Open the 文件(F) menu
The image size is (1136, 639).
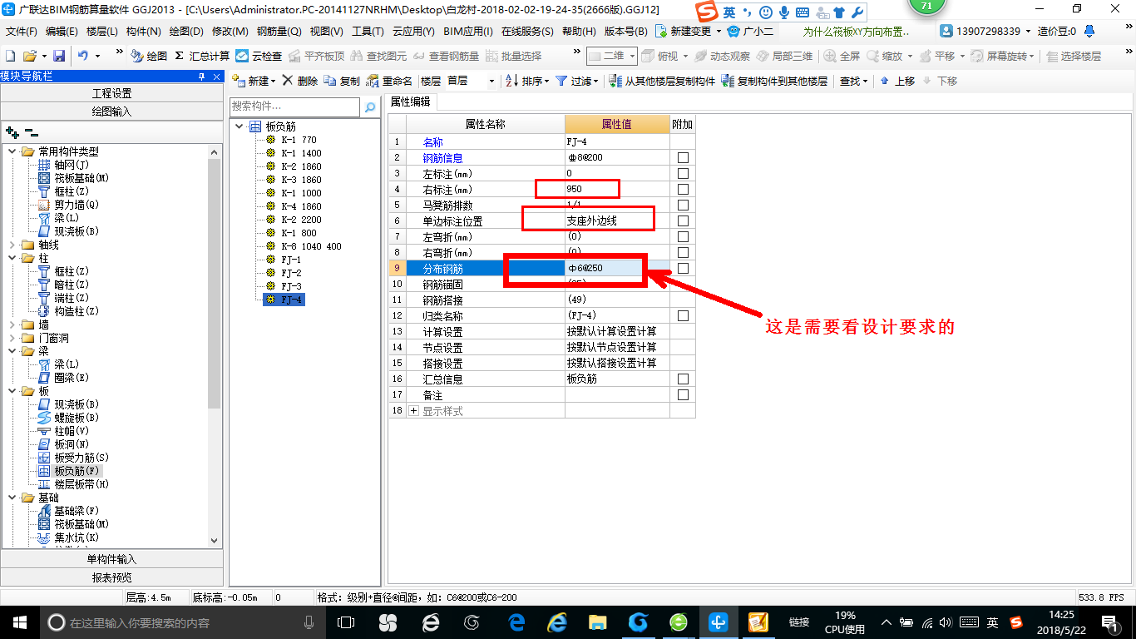[22, 31]
